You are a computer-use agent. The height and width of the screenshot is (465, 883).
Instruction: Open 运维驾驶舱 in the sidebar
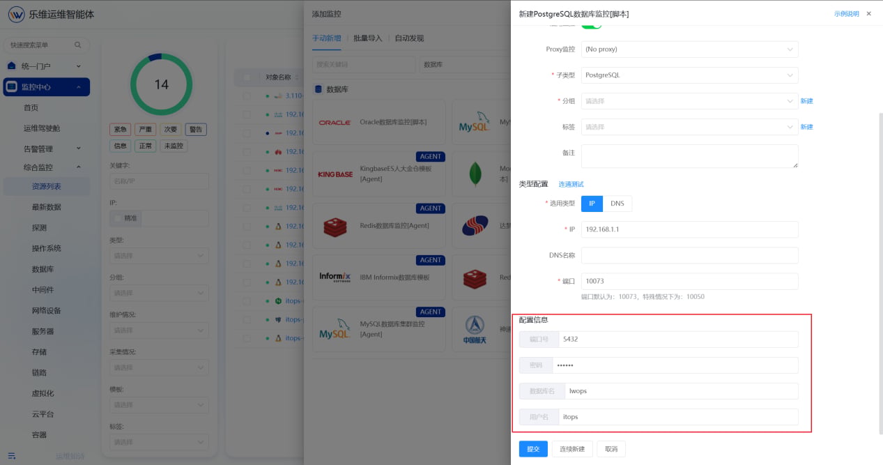tap(42, 128)
